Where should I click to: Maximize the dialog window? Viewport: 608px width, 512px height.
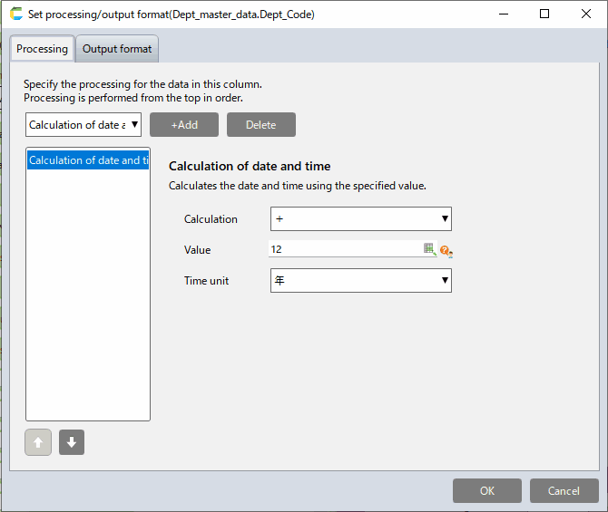(x=544, y=14)
